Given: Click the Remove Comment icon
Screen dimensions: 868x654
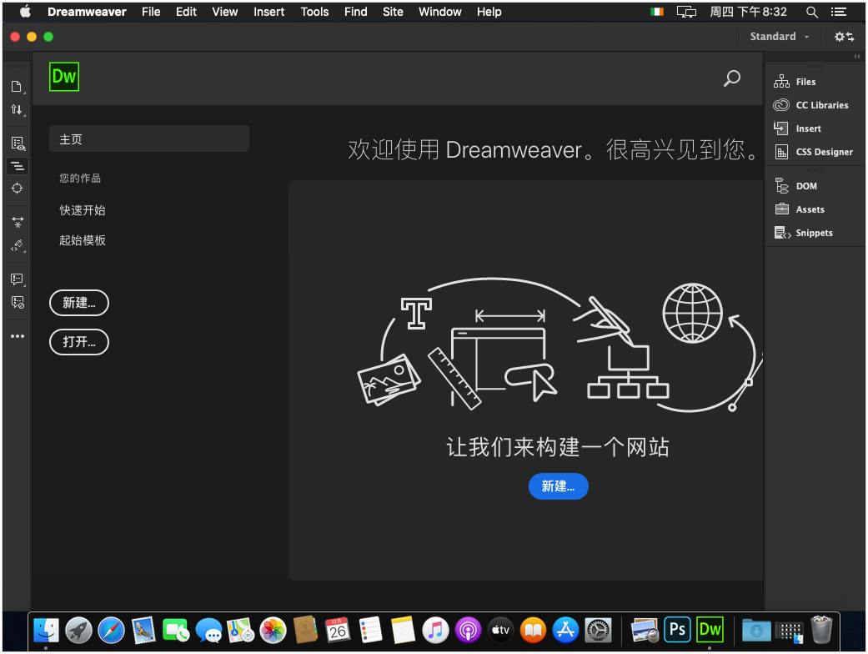Looking at the screenshot, I should (x=18, y=302).
